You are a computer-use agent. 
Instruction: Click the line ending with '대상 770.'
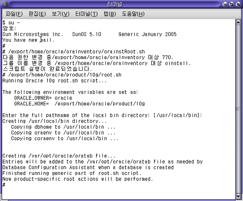tap(88, 57)
